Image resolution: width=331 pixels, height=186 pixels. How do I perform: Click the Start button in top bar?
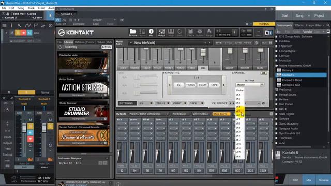285,16
